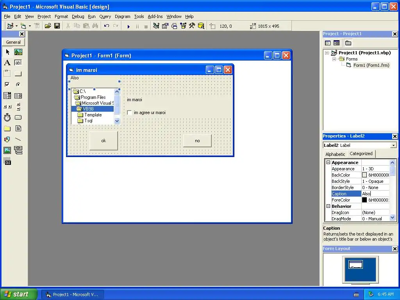Collapse the Behavior property category
Image resolution: width=400 pixels, height=300 pixels.
[x=328, y=206]
